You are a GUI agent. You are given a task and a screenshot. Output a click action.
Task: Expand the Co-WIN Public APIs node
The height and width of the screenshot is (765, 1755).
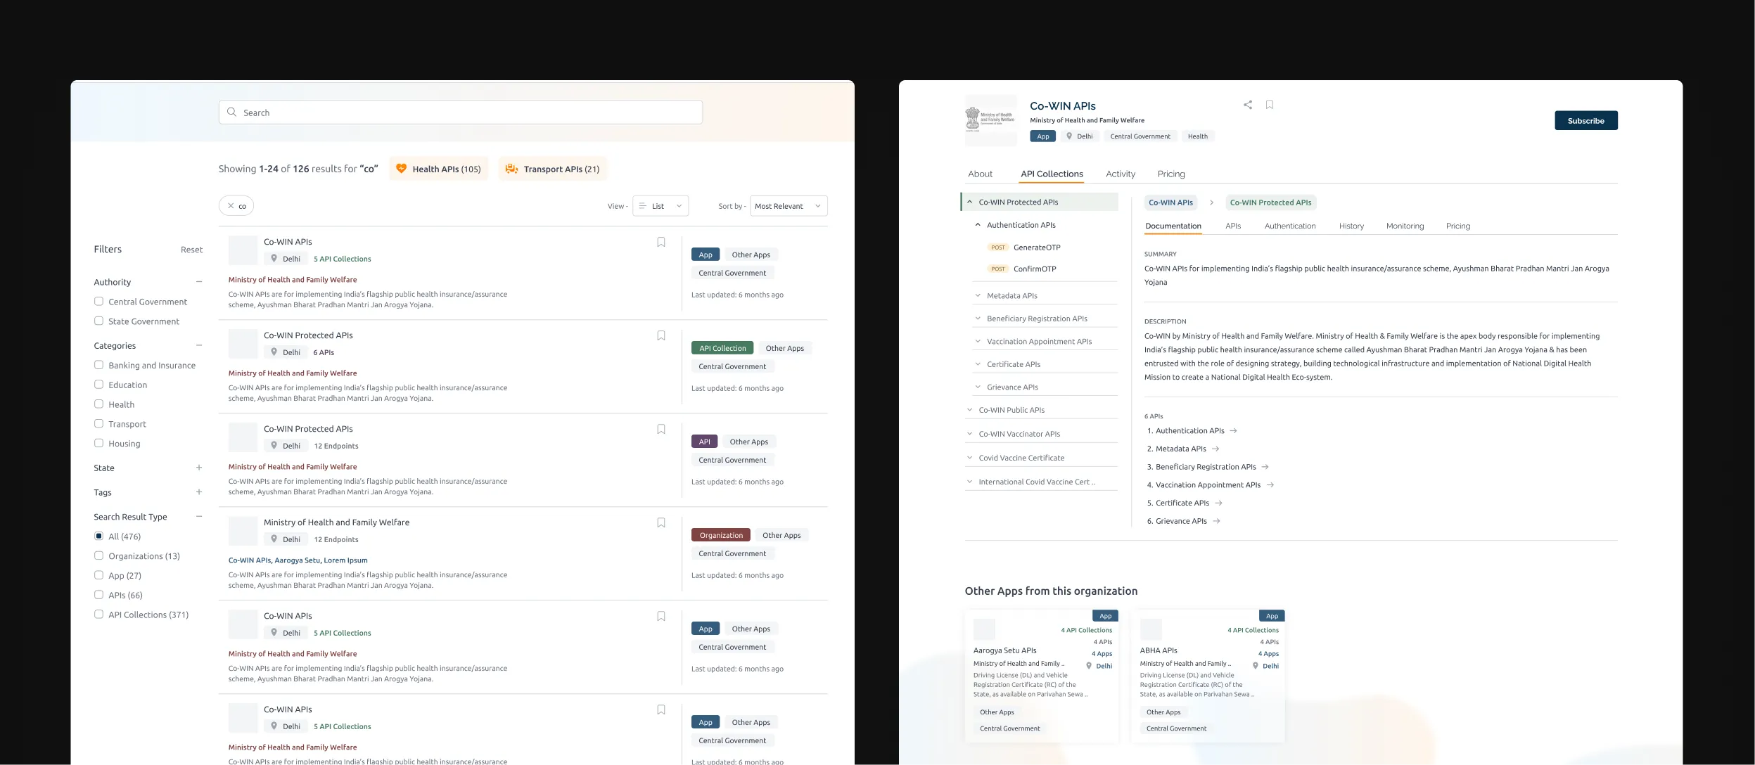[970, 411]
